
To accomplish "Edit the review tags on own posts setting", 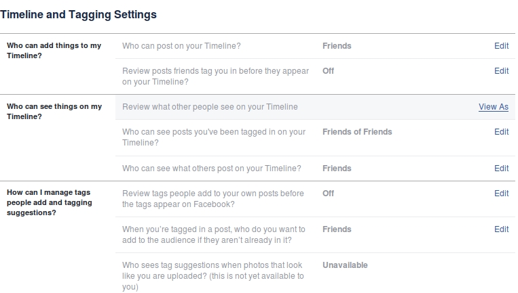I will (501, 194).
